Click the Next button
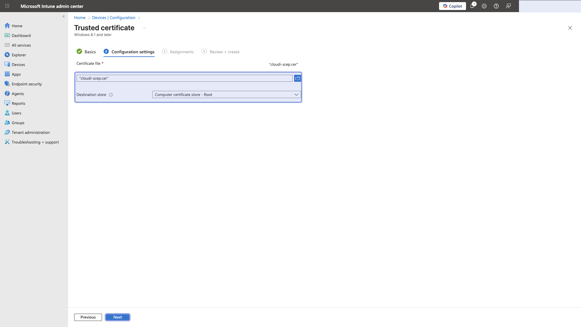Image resolution: width=581 pixels, height=327 pixels. (x=117, y=317)
